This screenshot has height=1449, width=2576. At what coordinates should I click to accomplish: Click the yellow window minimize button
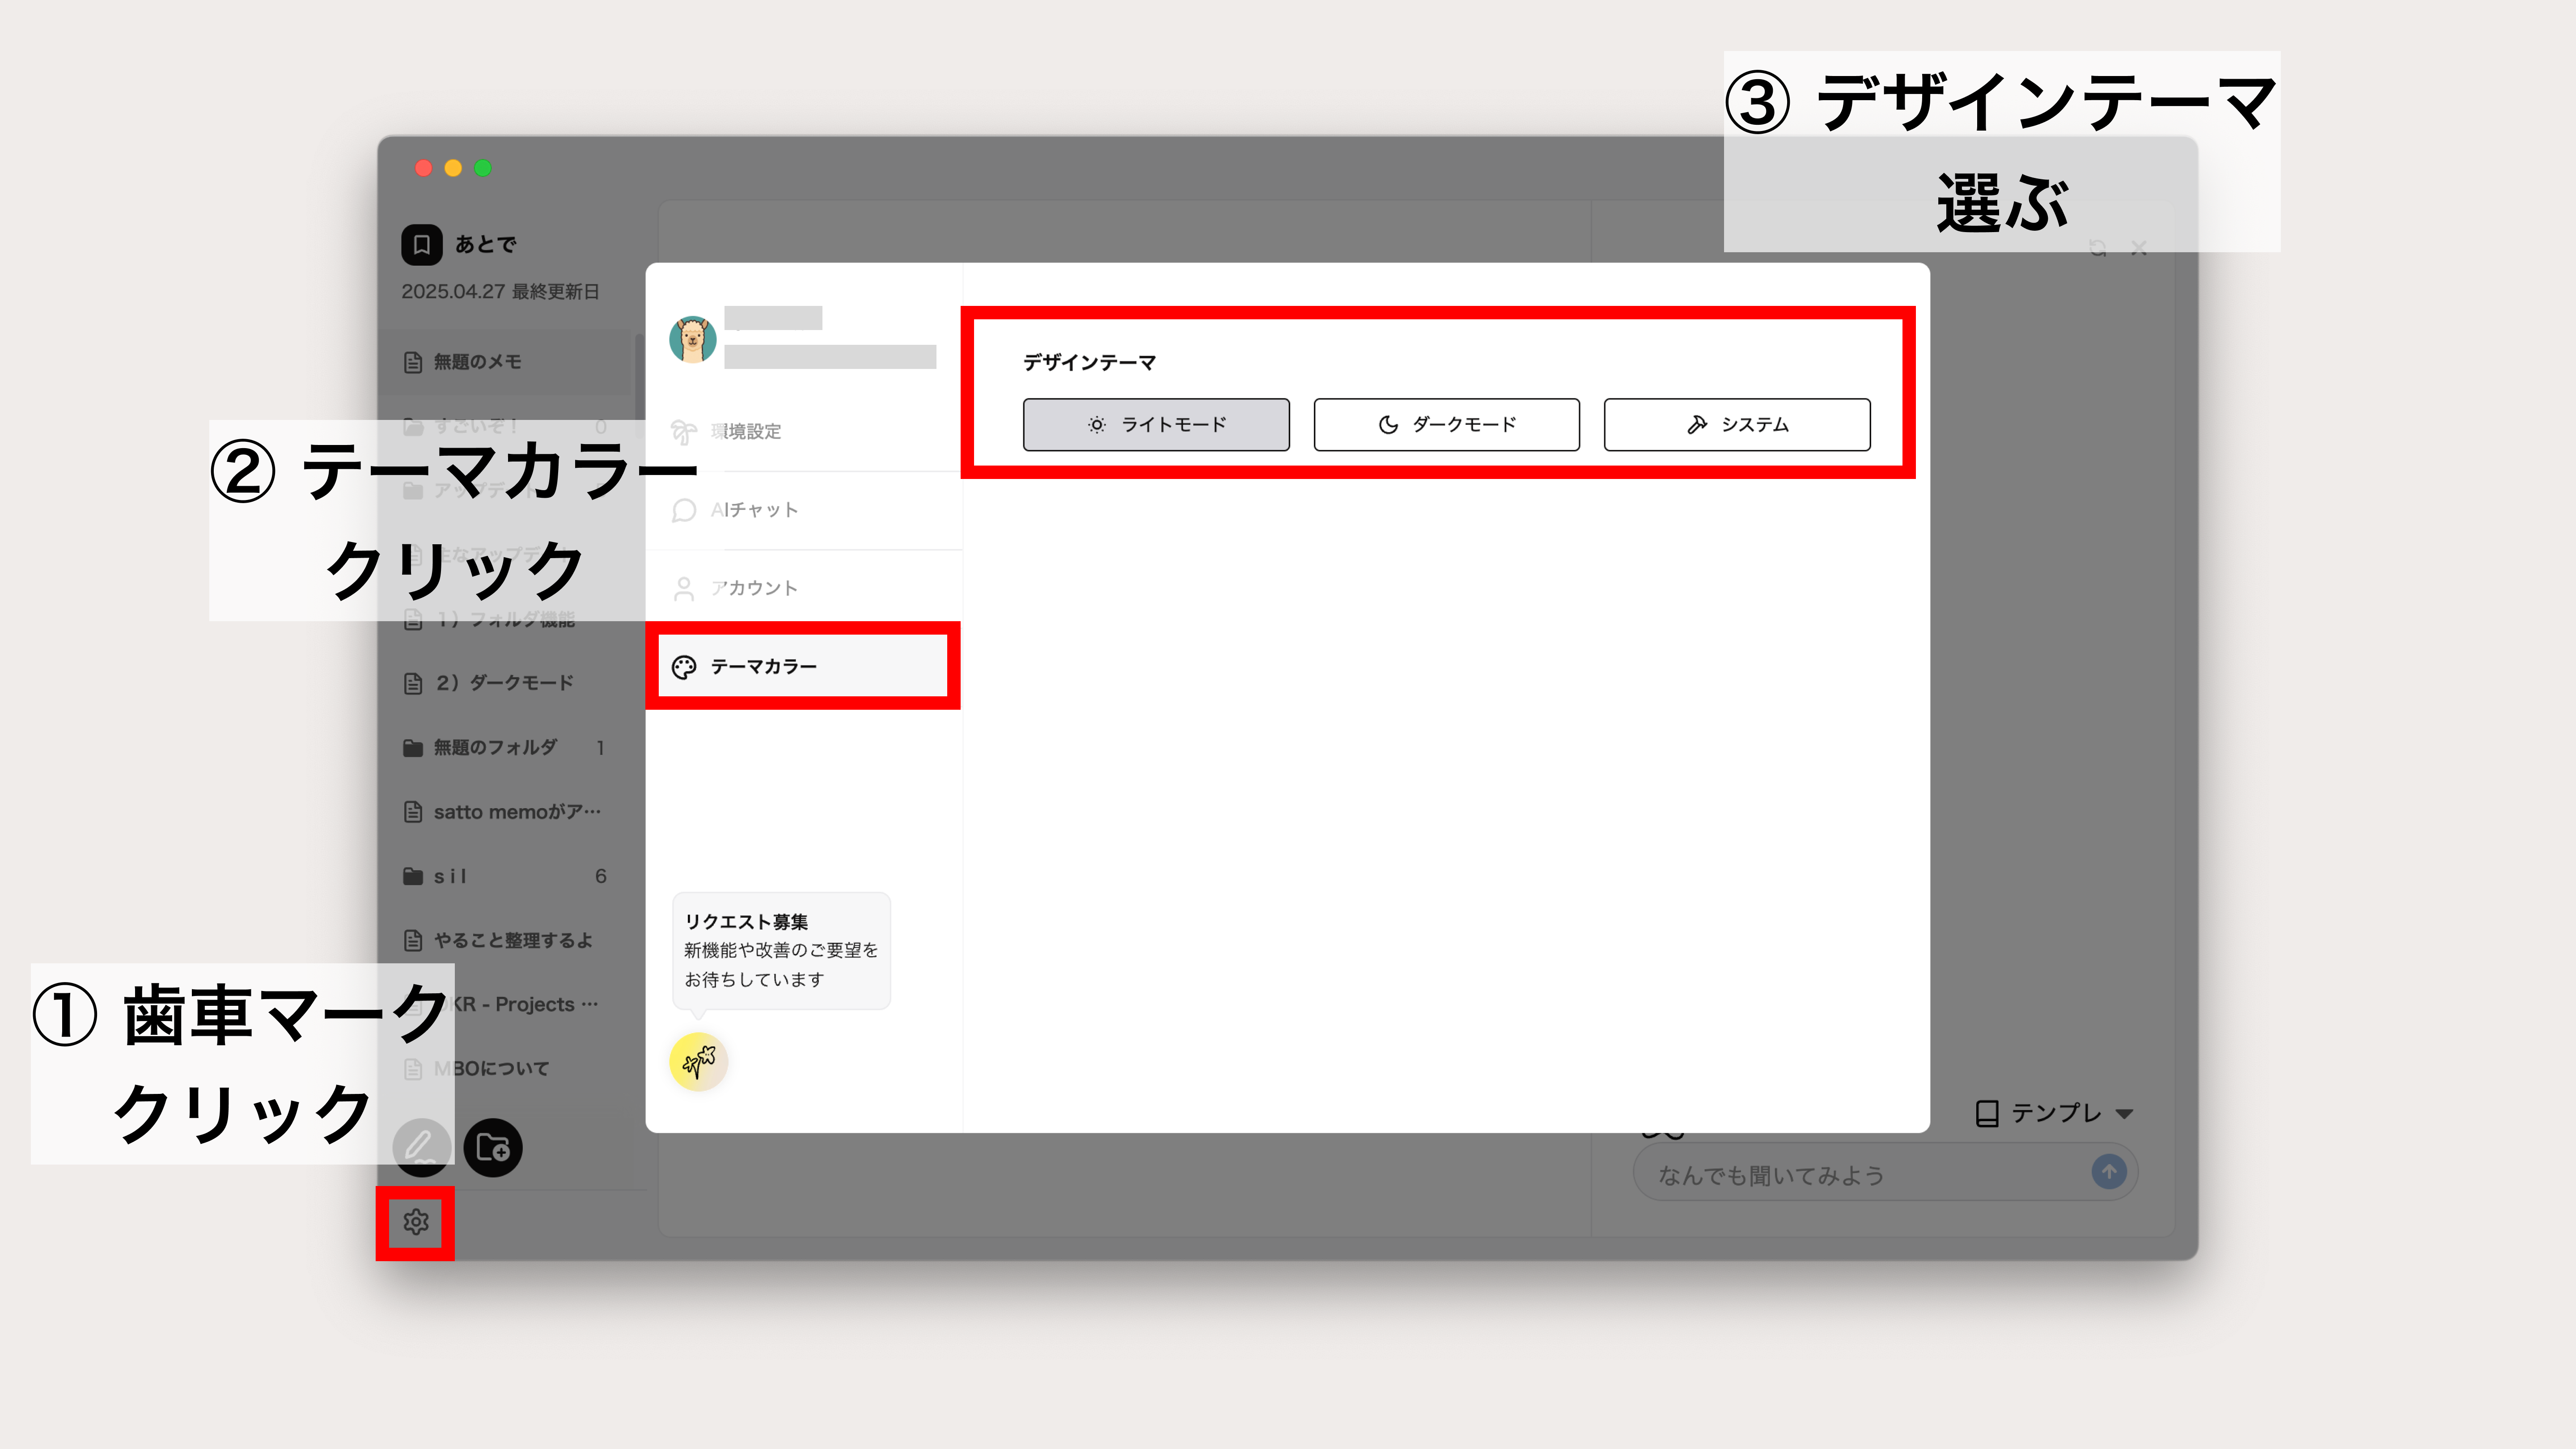pyautogui.click(x=453, y=168)
